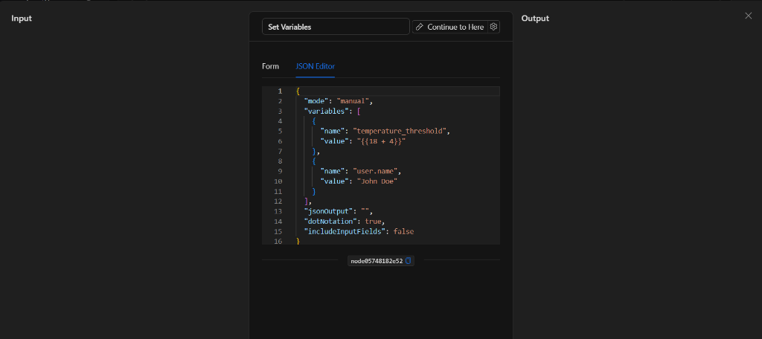The width and height of the screenshot is (762, 339).
Task: Close the node panel with the X icon
Action: (x=749, y=16)
